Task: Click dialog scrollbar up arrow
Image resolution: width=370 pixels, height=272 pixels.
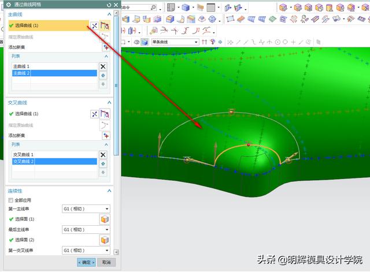Action: [x=116, y=13]
